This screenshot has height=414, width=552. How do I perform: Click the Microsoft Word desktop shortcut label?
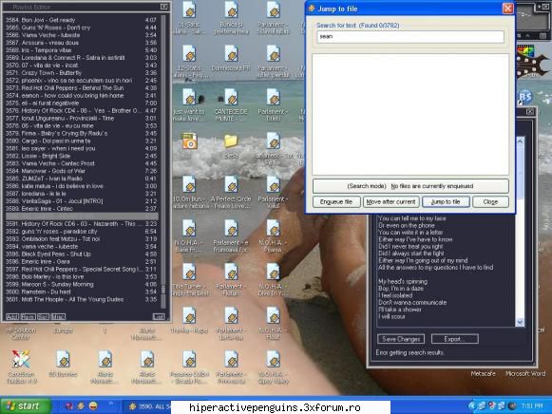click(525, 373)
